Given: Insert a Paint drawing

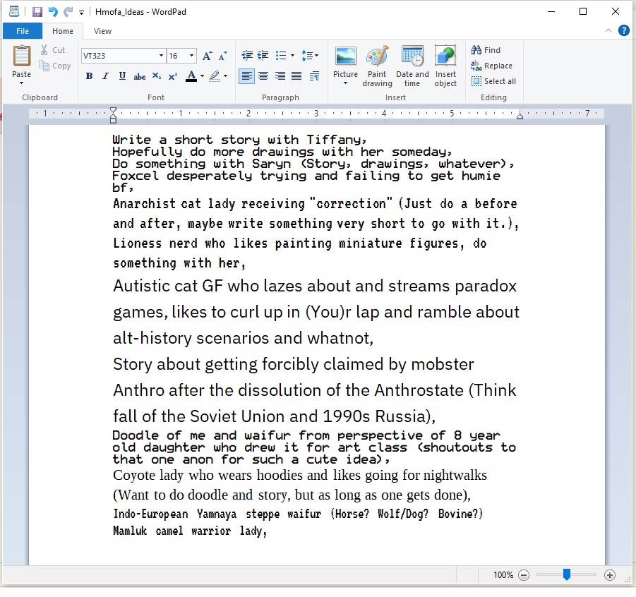Looking at the screenshot, I should [377, 66].
